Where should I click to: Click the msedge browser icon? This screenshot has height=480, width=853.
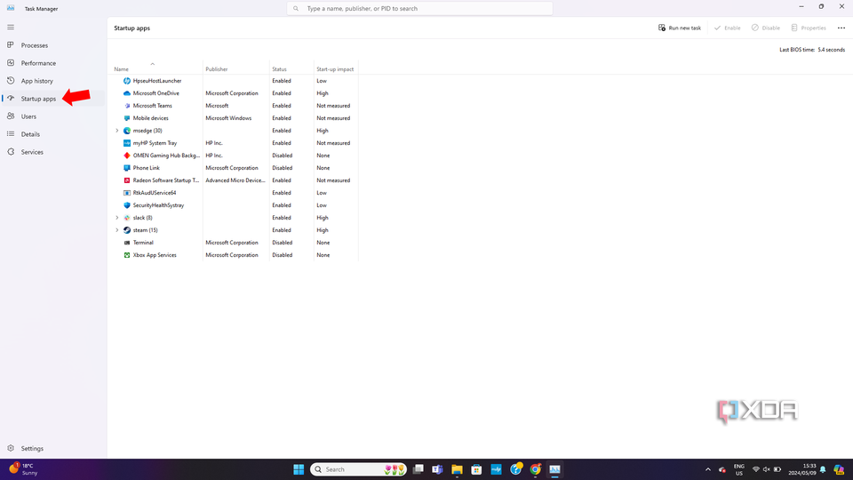point(127,131)
